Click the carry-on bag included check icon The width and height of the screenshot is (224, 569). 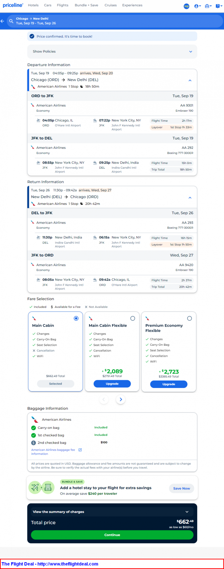pyautogui.click(x=33, y=428)
